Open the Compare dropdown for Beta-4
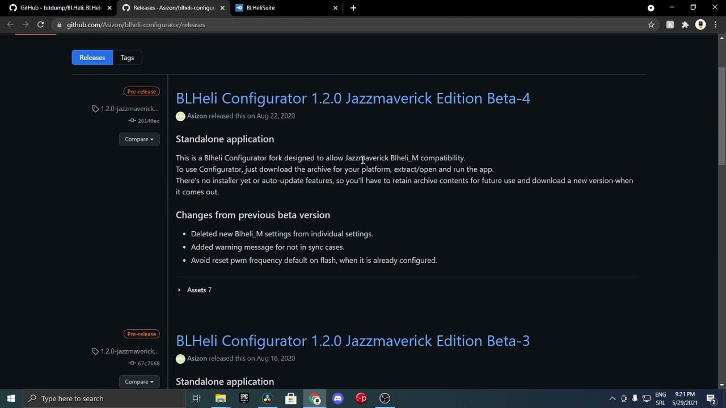This screenshot has height=408, width=726. [139, 139]
